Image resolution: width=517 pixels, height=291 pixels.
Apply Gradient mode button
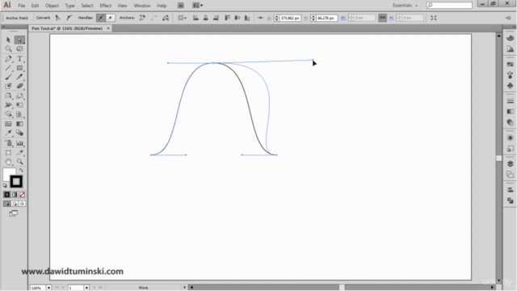click(x=15, y=195)
